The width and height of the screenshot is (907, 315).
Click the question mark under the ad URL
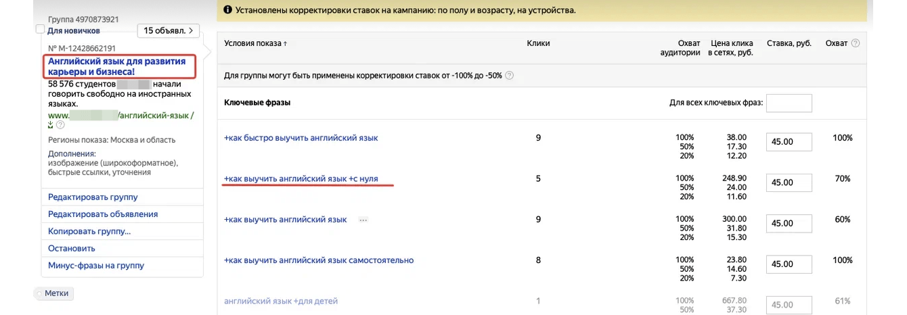click(60, 125)
